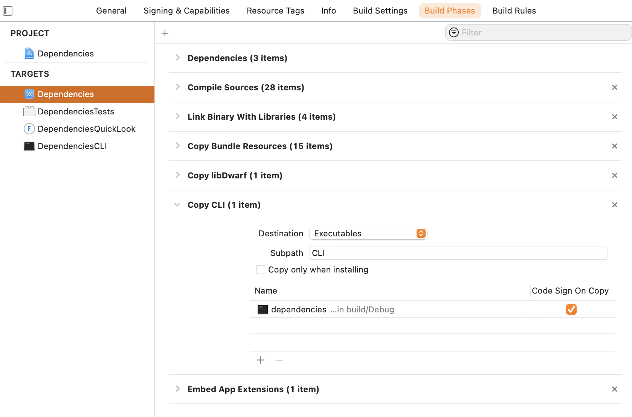Click the plus icon to add build phase

165,33
